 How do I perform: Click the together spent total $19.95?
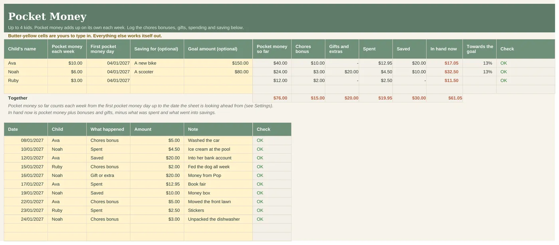(x=376, y=98)
